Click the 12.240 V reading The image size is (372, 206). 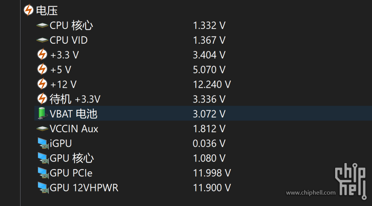212,84
